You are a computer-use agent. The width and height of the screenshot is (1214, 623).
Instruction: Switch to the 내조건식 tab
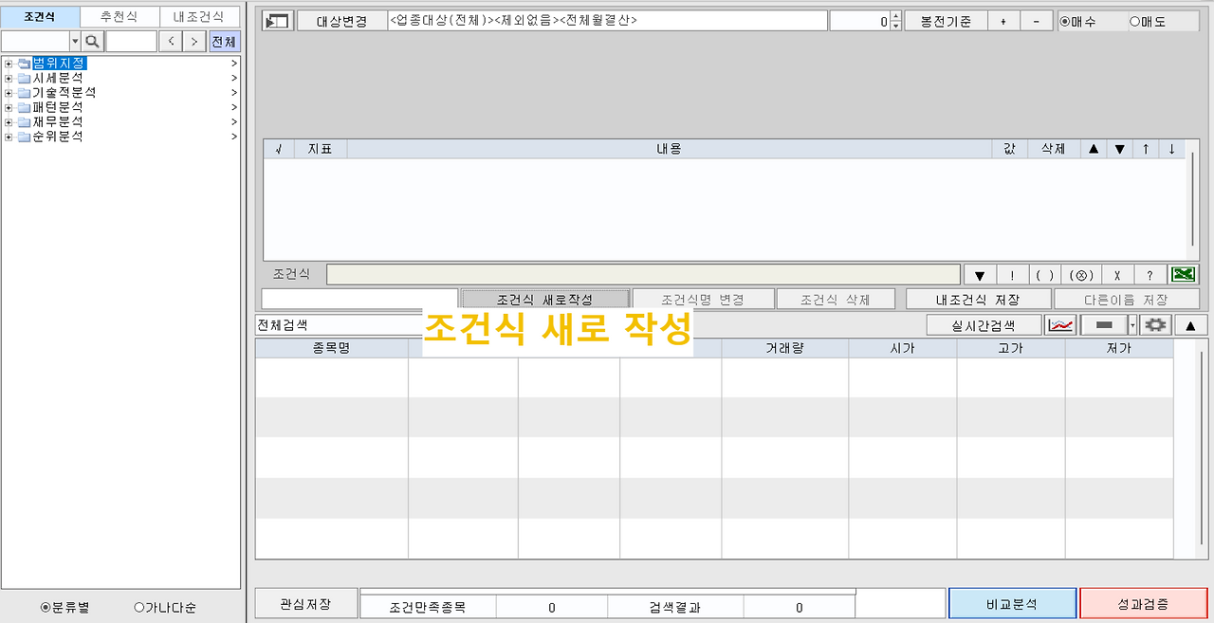click(x=199, y=17)
